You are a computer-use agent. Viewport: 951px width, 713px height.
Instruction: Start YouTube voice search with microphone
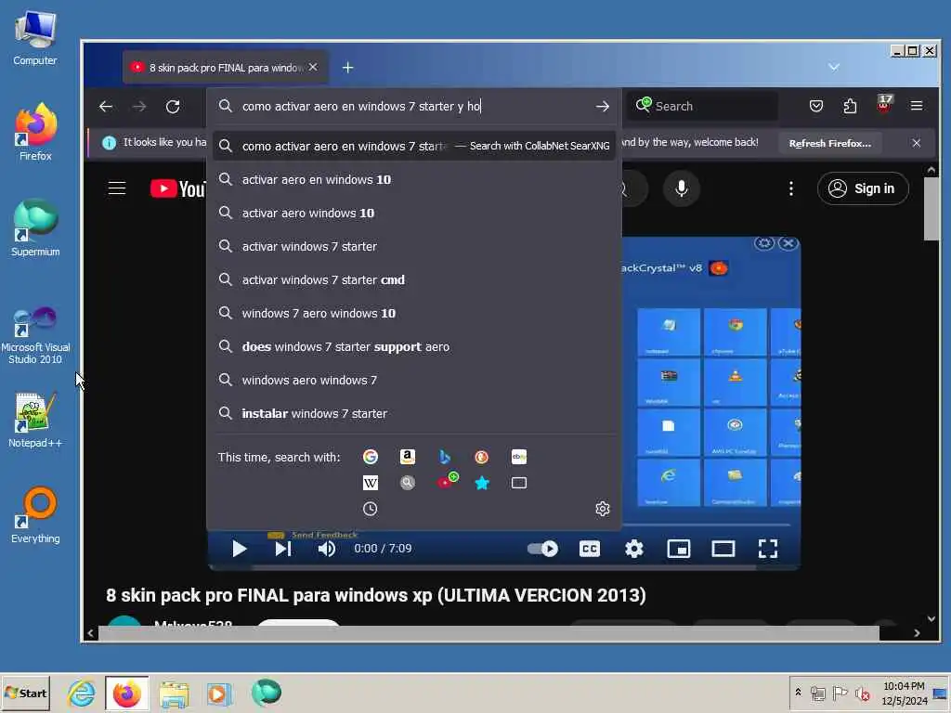click(x=682, y=188)
